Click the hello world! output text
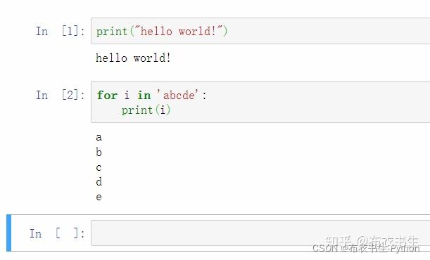Screen dimensions: 430x260 coord(133,58)
